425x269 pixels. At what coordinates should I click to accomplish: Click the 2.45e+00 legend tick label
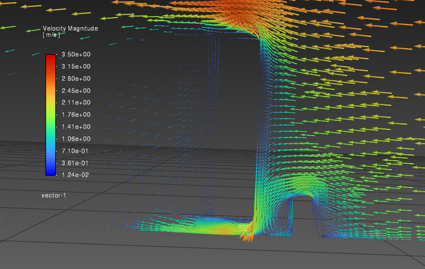[x=76, y=91]
